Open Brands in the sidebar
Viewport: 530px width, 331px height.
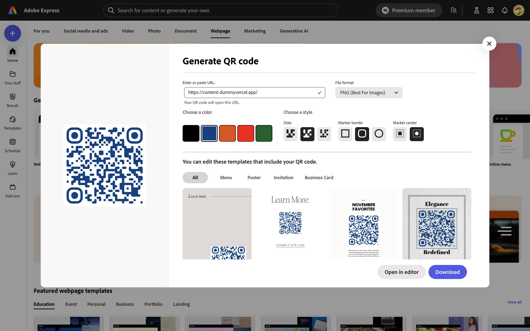pyautogui.click(x=12, y=100)
